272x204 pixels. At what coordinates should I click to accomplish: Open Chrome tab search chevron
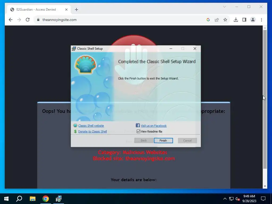pyautogui.click(x=224, y=7)
